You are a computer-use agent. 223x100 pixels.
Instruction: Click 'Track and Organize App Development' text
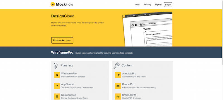click(x=77, y=87)
